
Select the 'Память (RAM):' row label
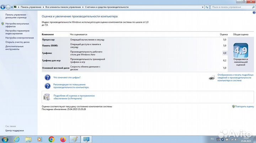click(50, 46)
